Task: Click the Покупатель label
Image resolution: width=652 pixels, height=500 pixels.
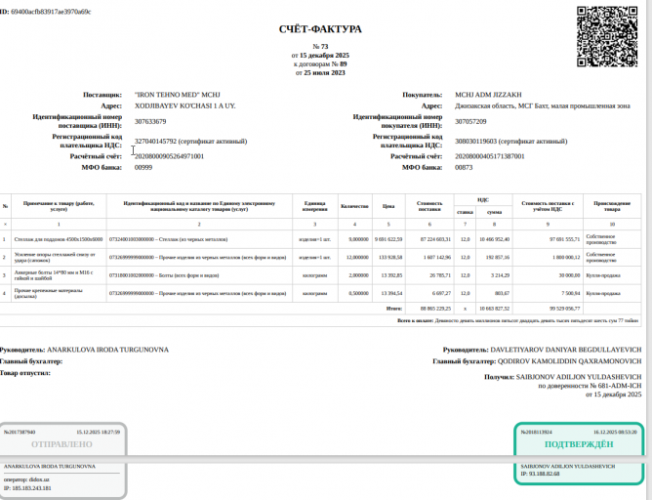Action: tap(422, 95)
